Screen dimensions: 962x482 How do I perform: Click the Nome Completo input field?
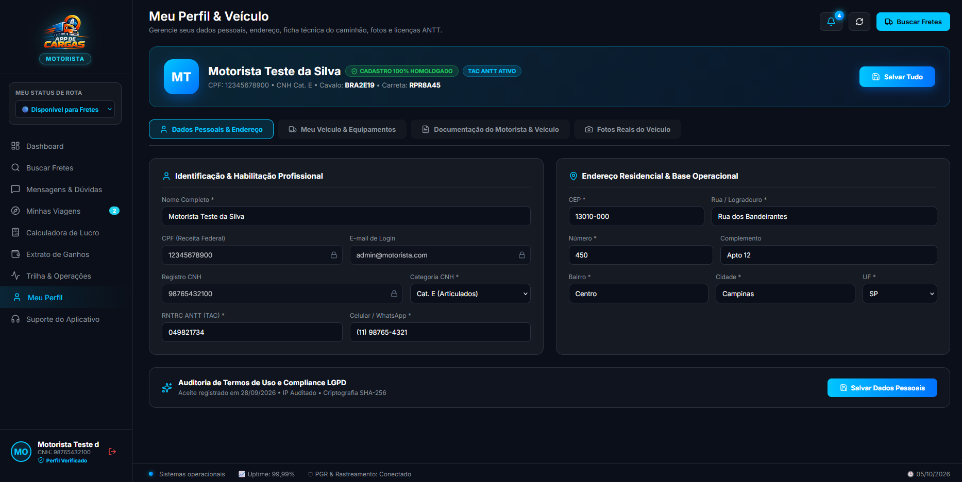coord(346,216)
